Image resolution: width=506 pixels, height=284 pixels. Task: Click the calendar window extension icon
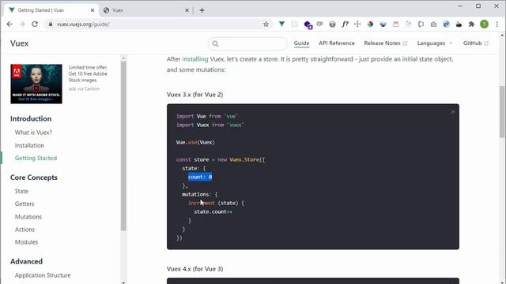395,24
